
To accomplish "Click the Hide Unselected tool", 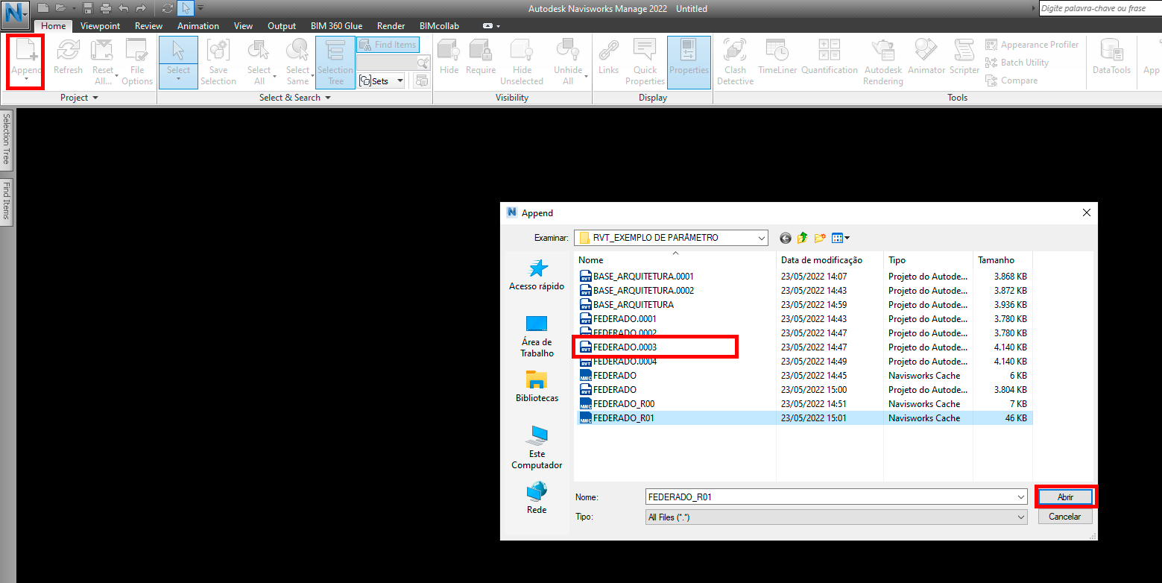I will tap(522, 62).
